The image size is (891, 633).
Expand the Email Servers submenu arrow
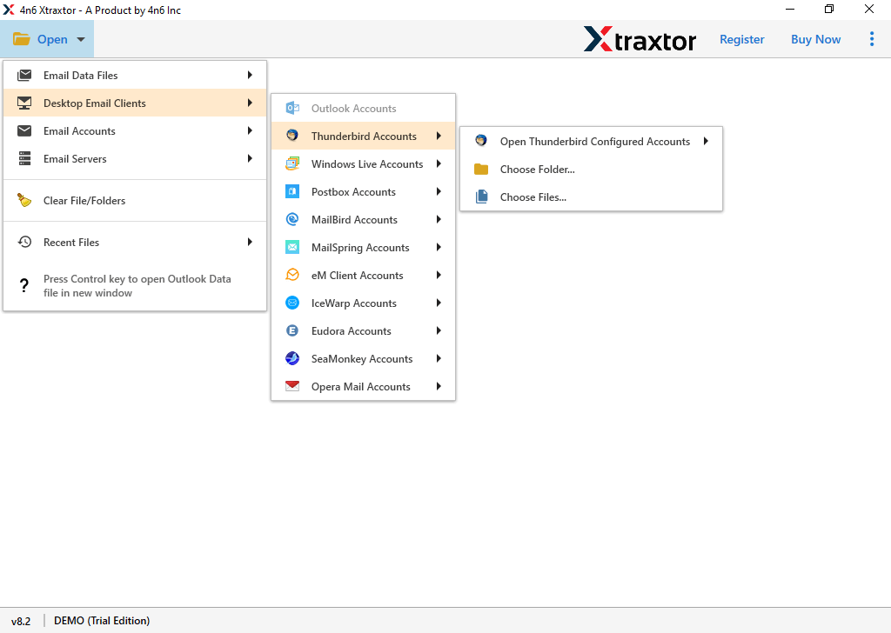click(x=250, y=159)
